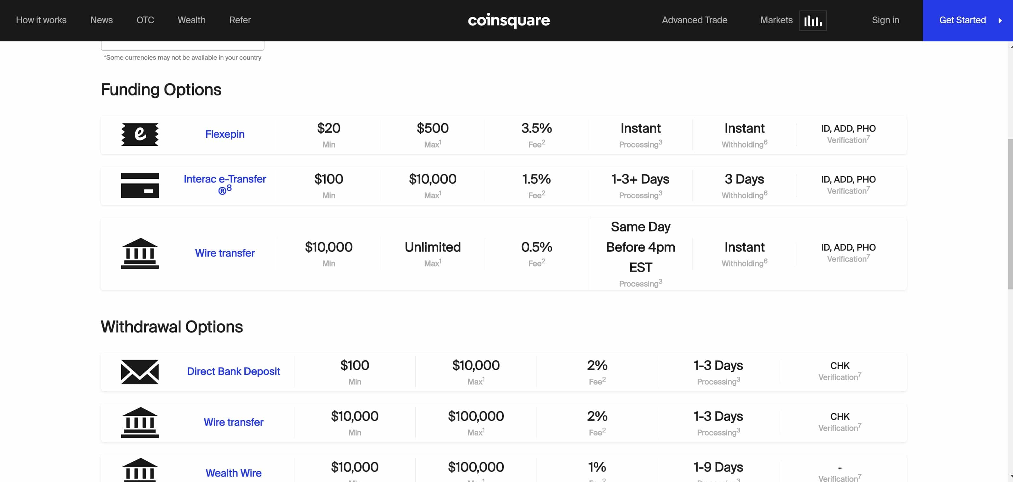Click the Advanced Trade tab
This screenshot has width=1013, height=482.
694,20
